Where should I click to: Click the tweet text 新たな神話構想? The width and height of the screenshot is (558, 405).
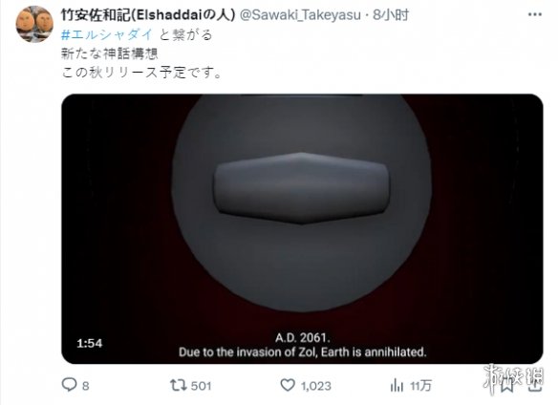109,53
